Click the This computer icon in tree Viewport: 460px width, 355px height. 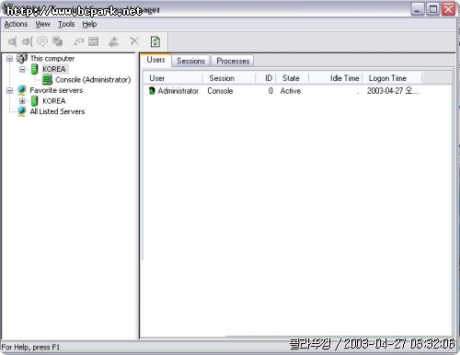click(x=22, y=58)
